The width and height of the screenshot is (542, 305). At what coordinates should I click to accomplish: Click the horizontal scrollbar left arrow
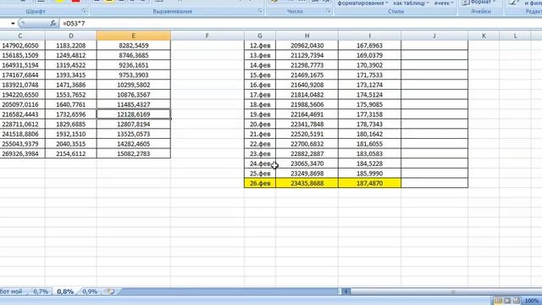(346, 291)
